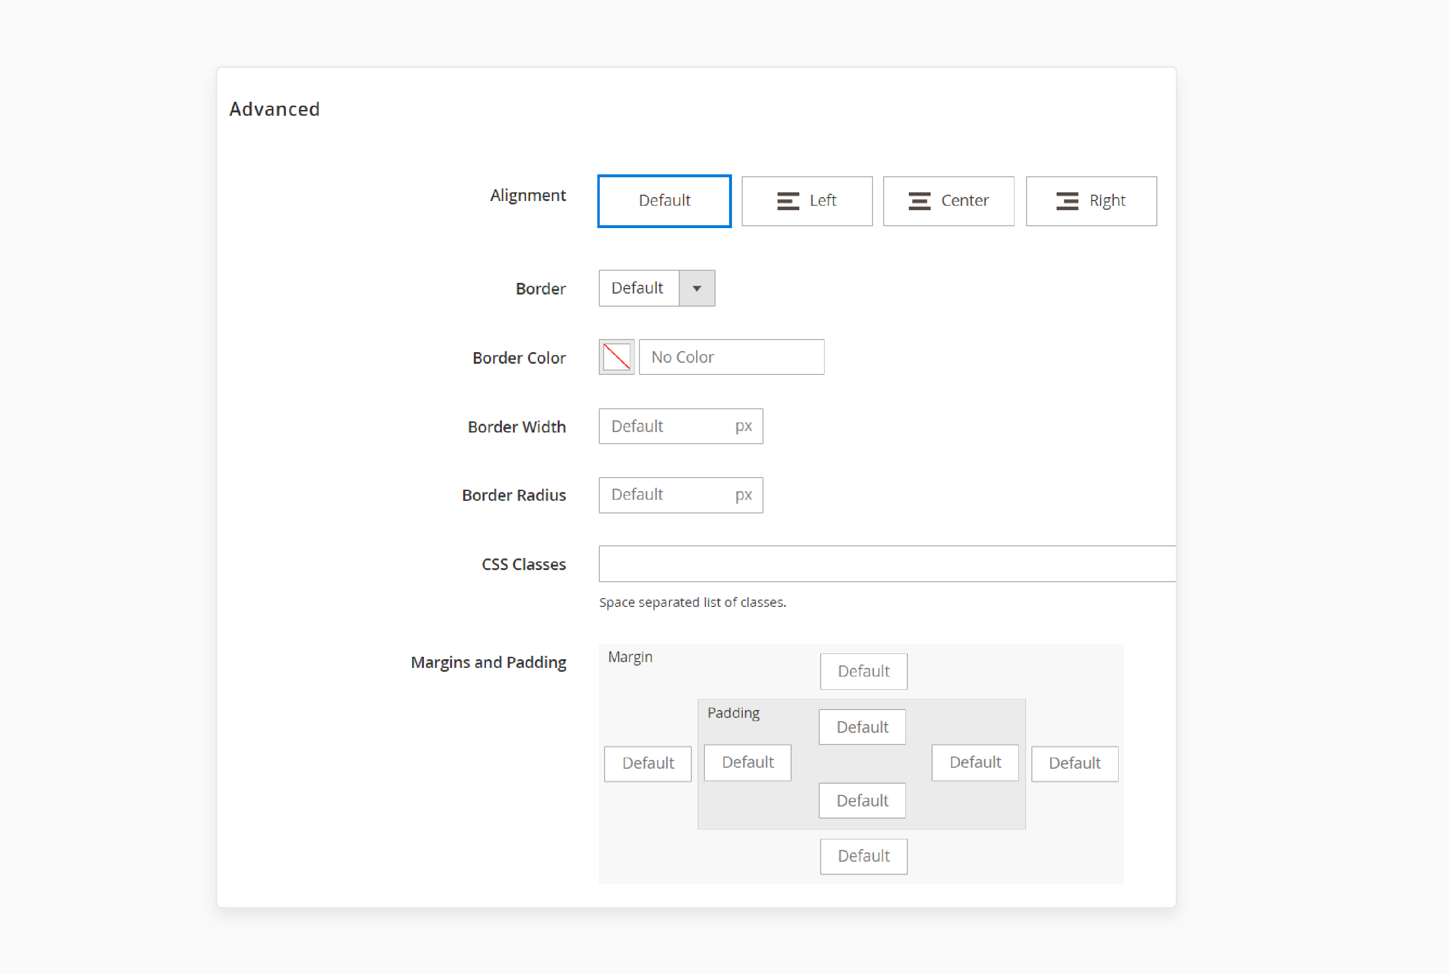Select the left Padding field
Viewport: 1449px width, 975px height.
(748, 762)
